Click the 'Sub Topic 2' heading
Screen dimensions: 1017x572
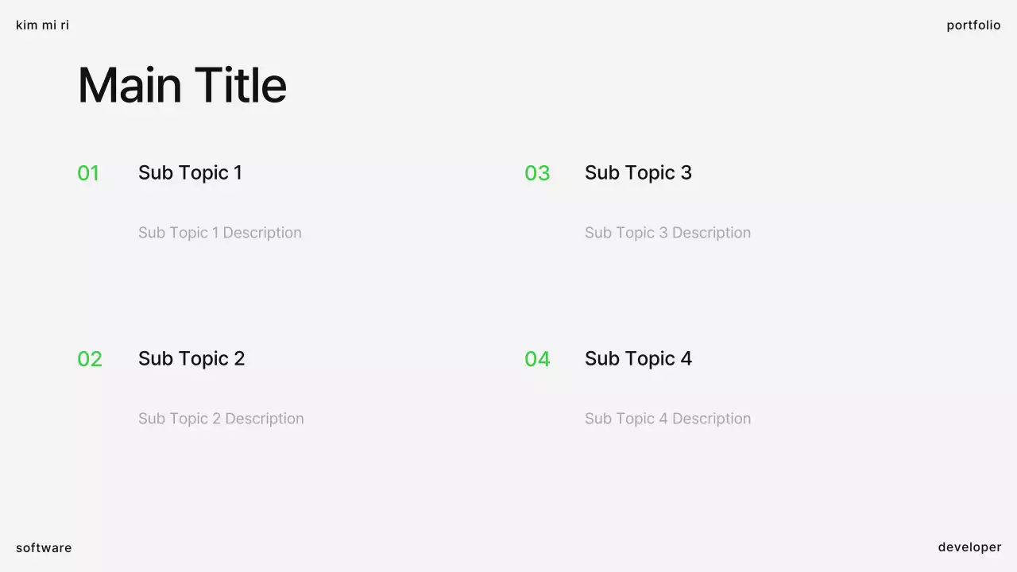click(191, 358)
